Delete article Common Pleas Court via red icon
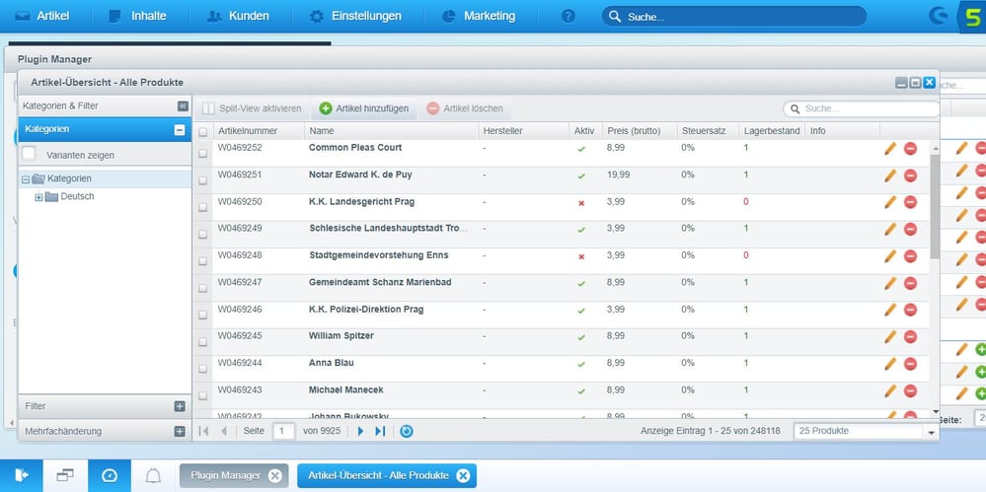This screenshot has width=986, height=492. click(910, 149)
